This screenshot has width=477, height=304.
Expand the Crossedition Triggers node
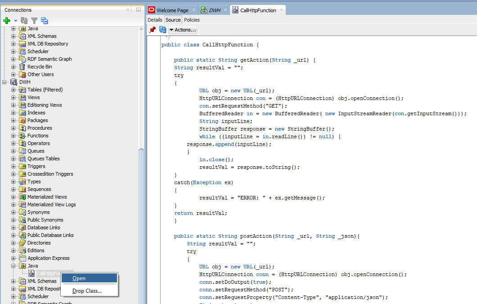tap(13, 174)
